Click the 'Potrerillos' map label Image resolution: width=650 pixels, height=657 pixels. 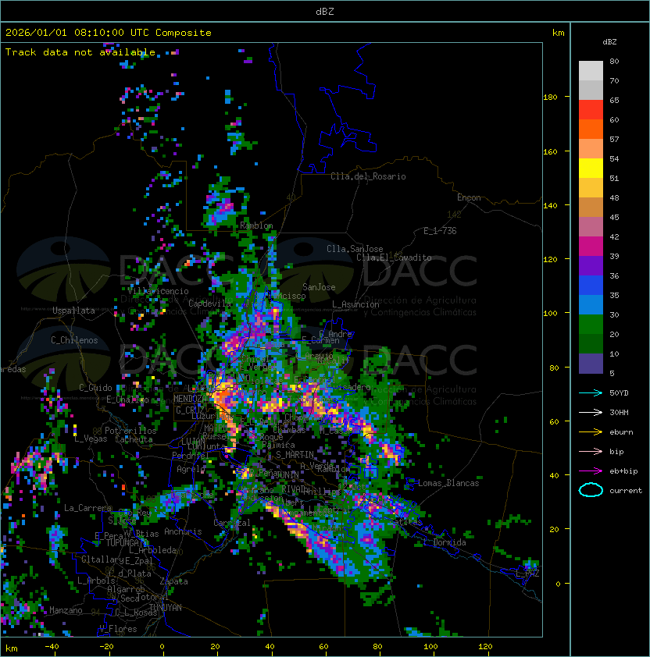click(130, 431)
